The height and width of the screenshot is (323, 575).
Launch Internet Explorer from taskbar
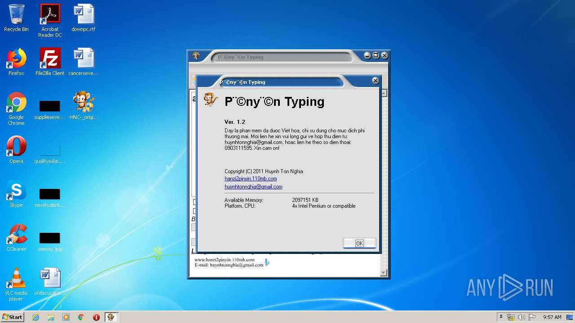pyautogui.click(x=35, y=317)
